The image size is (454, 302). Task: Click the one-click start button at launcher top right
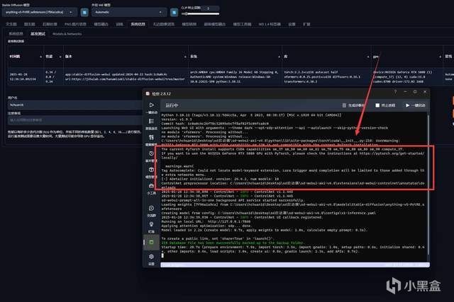(x=416, y=105)
